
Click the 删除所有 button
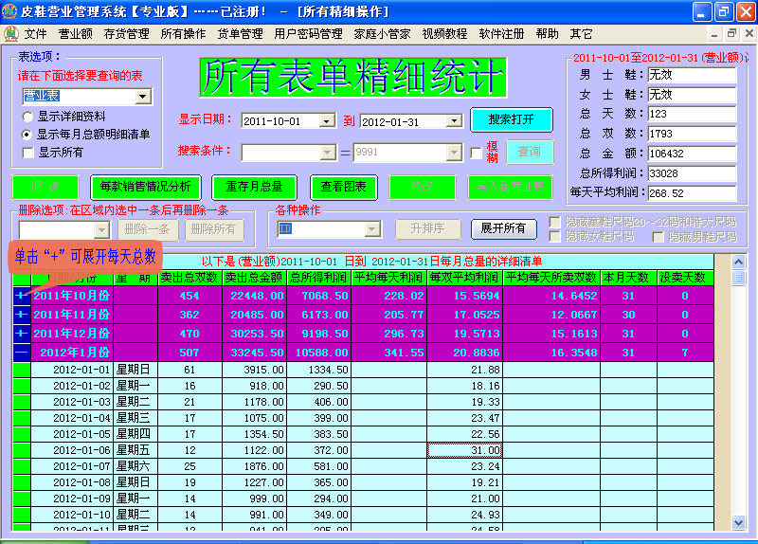coord(213,229)
